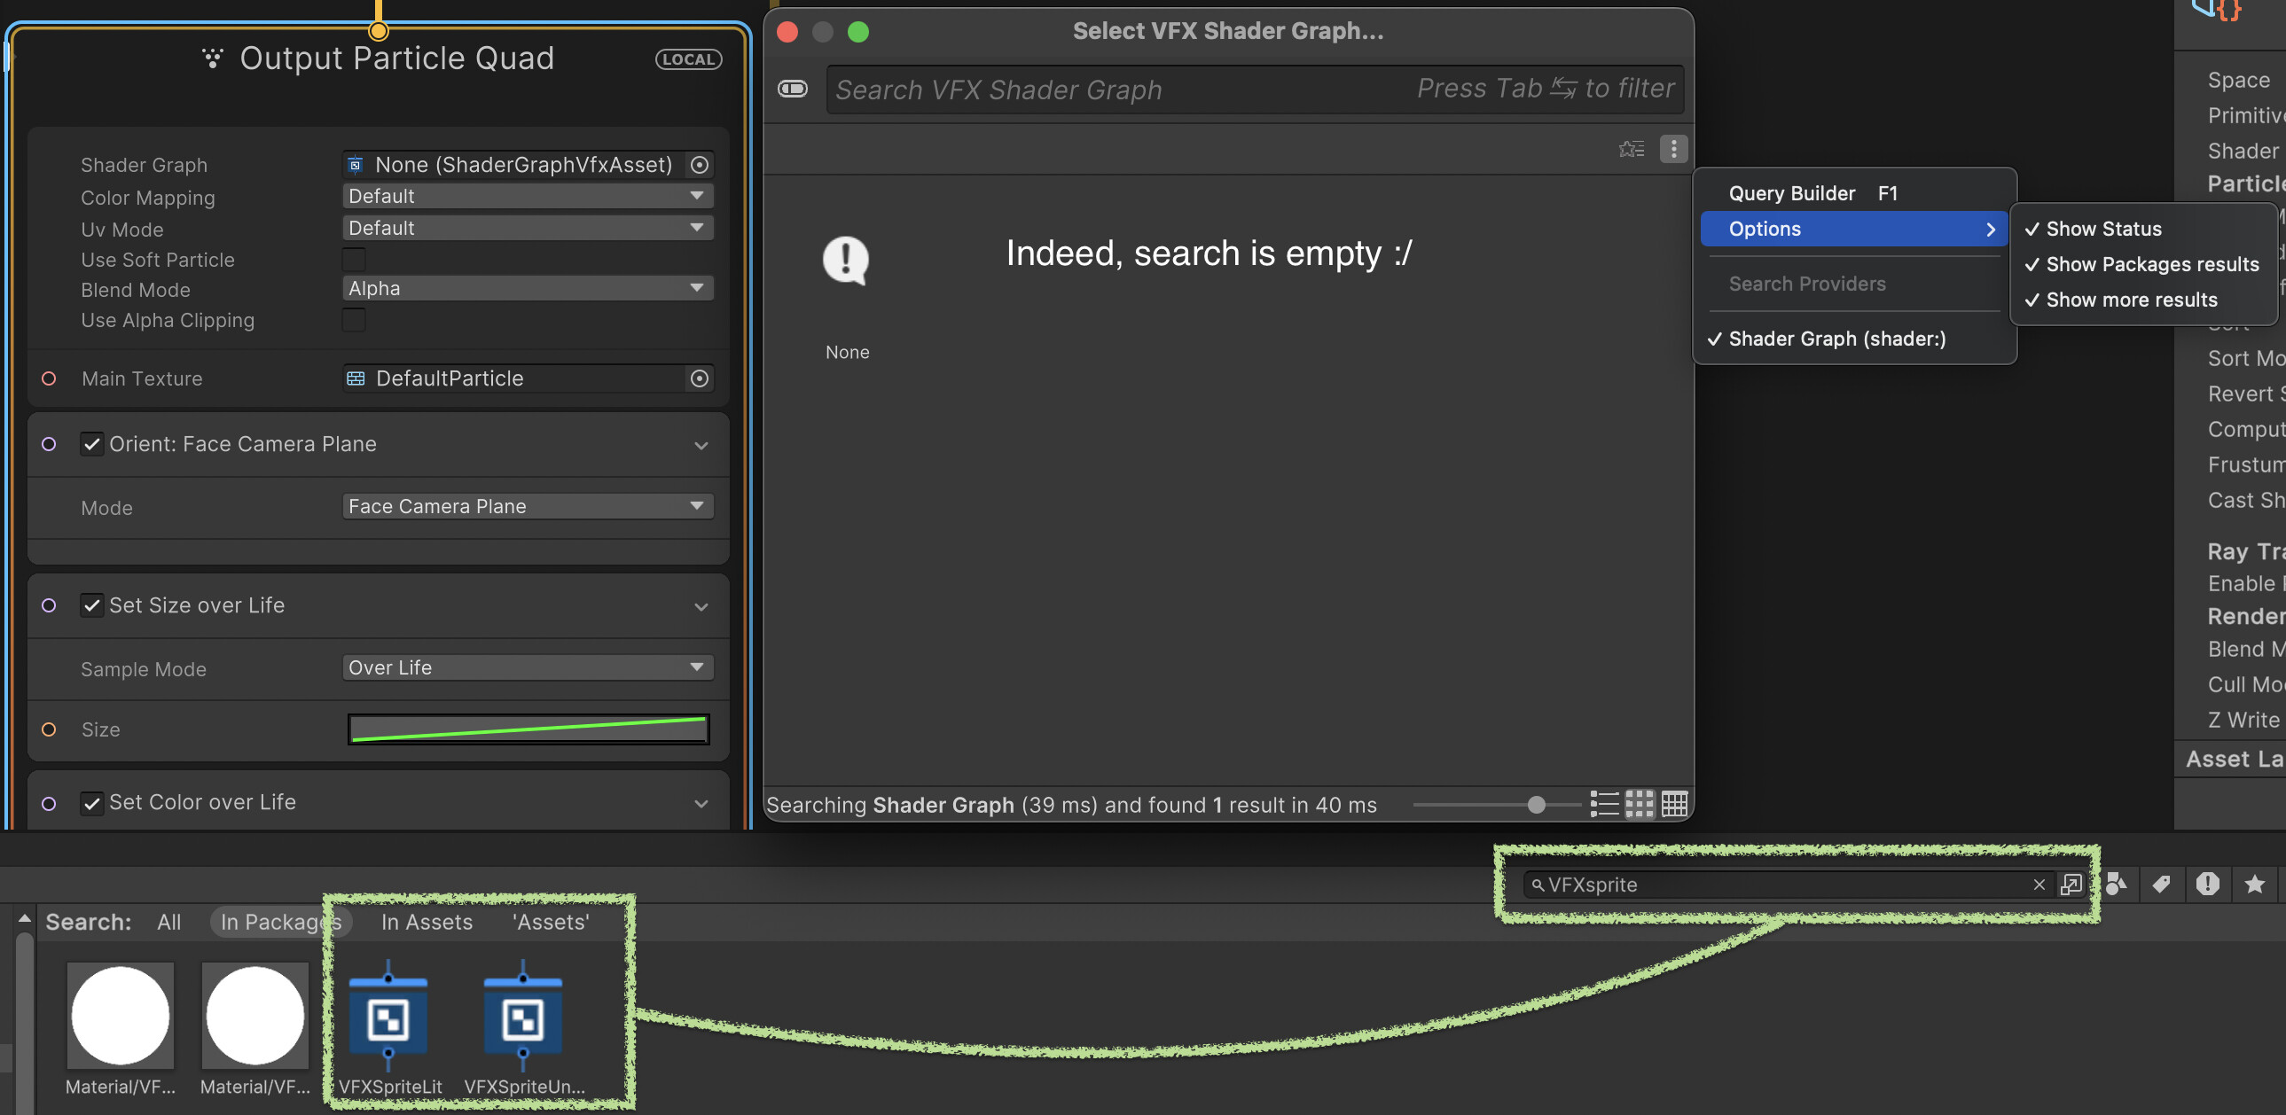2286x1115 pixels.
Task: Click the three-dot options icon in search window
Action: click(1673, 148)
